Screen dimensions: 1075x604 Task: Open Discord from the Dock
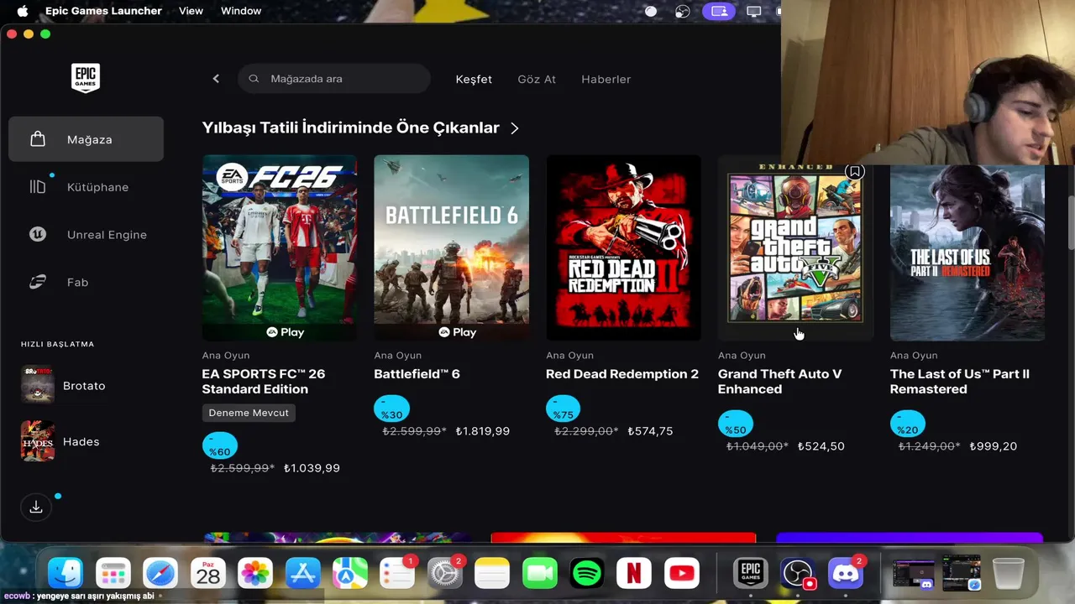coord(846,574)
